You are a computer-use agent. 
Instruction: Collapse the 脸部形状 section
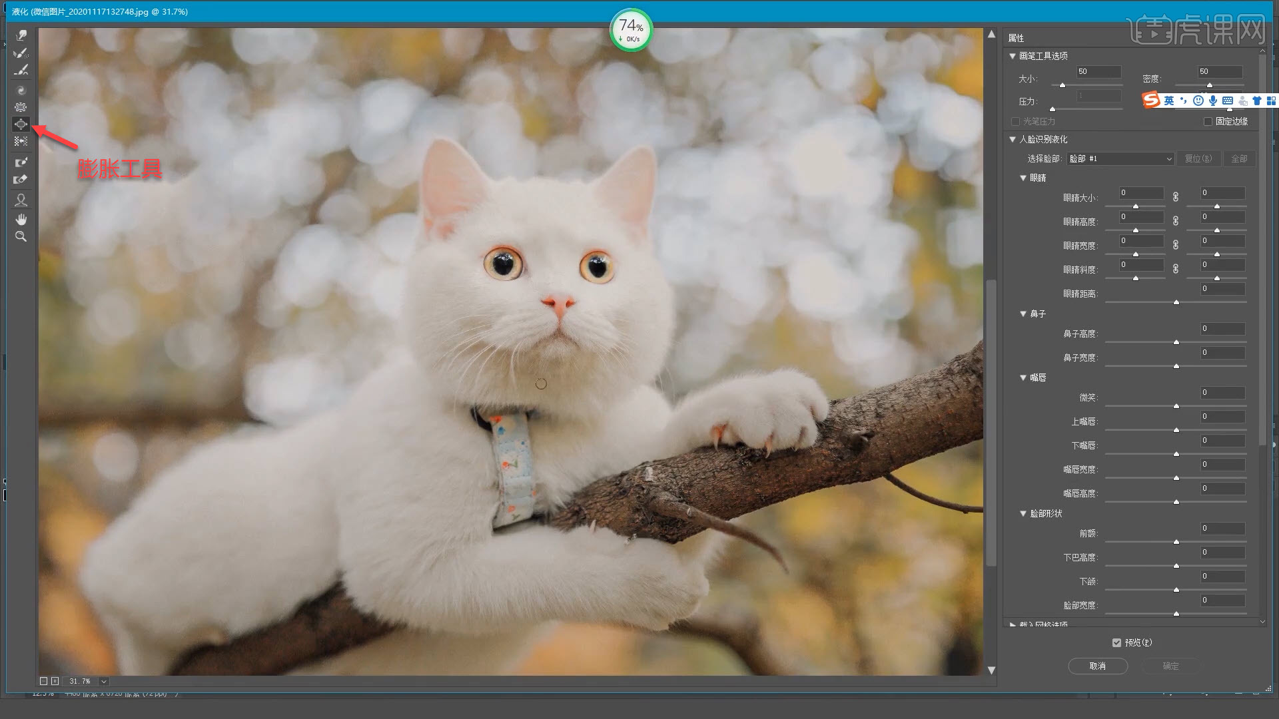[1023, 513]
